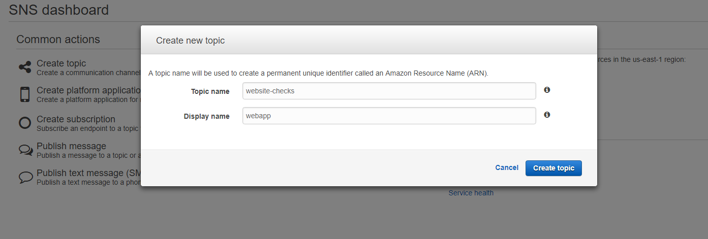Focus the Topic name input field
The image size is (708, 239).
point(389,91)
